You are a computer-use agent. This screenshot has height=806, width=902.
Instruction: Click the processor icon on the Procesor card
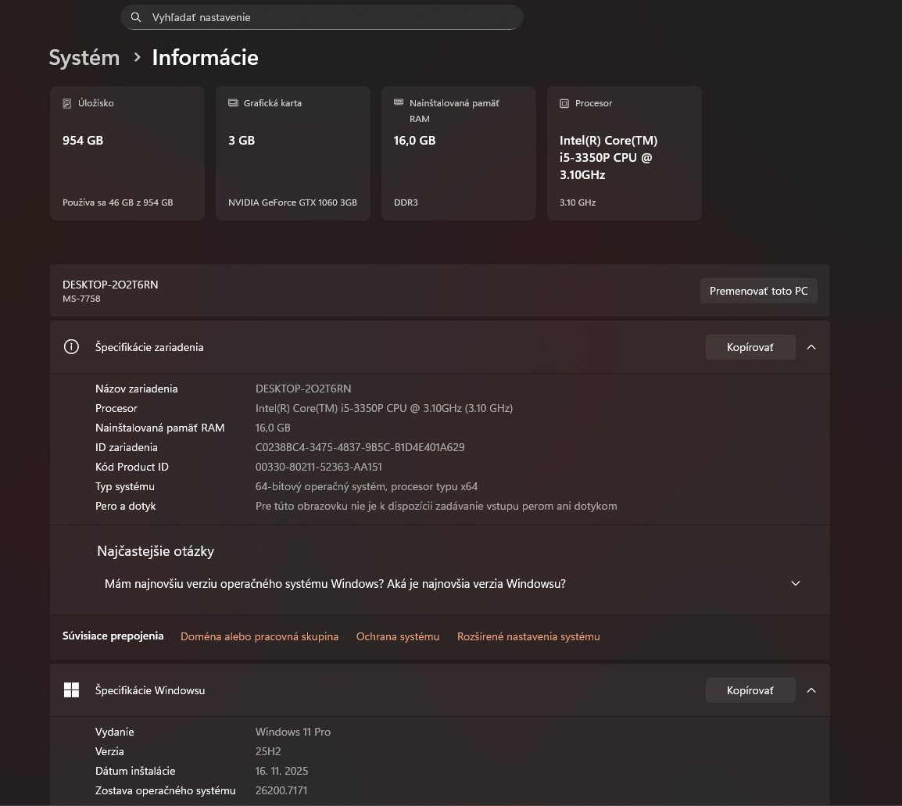click(x=564, y=102)
